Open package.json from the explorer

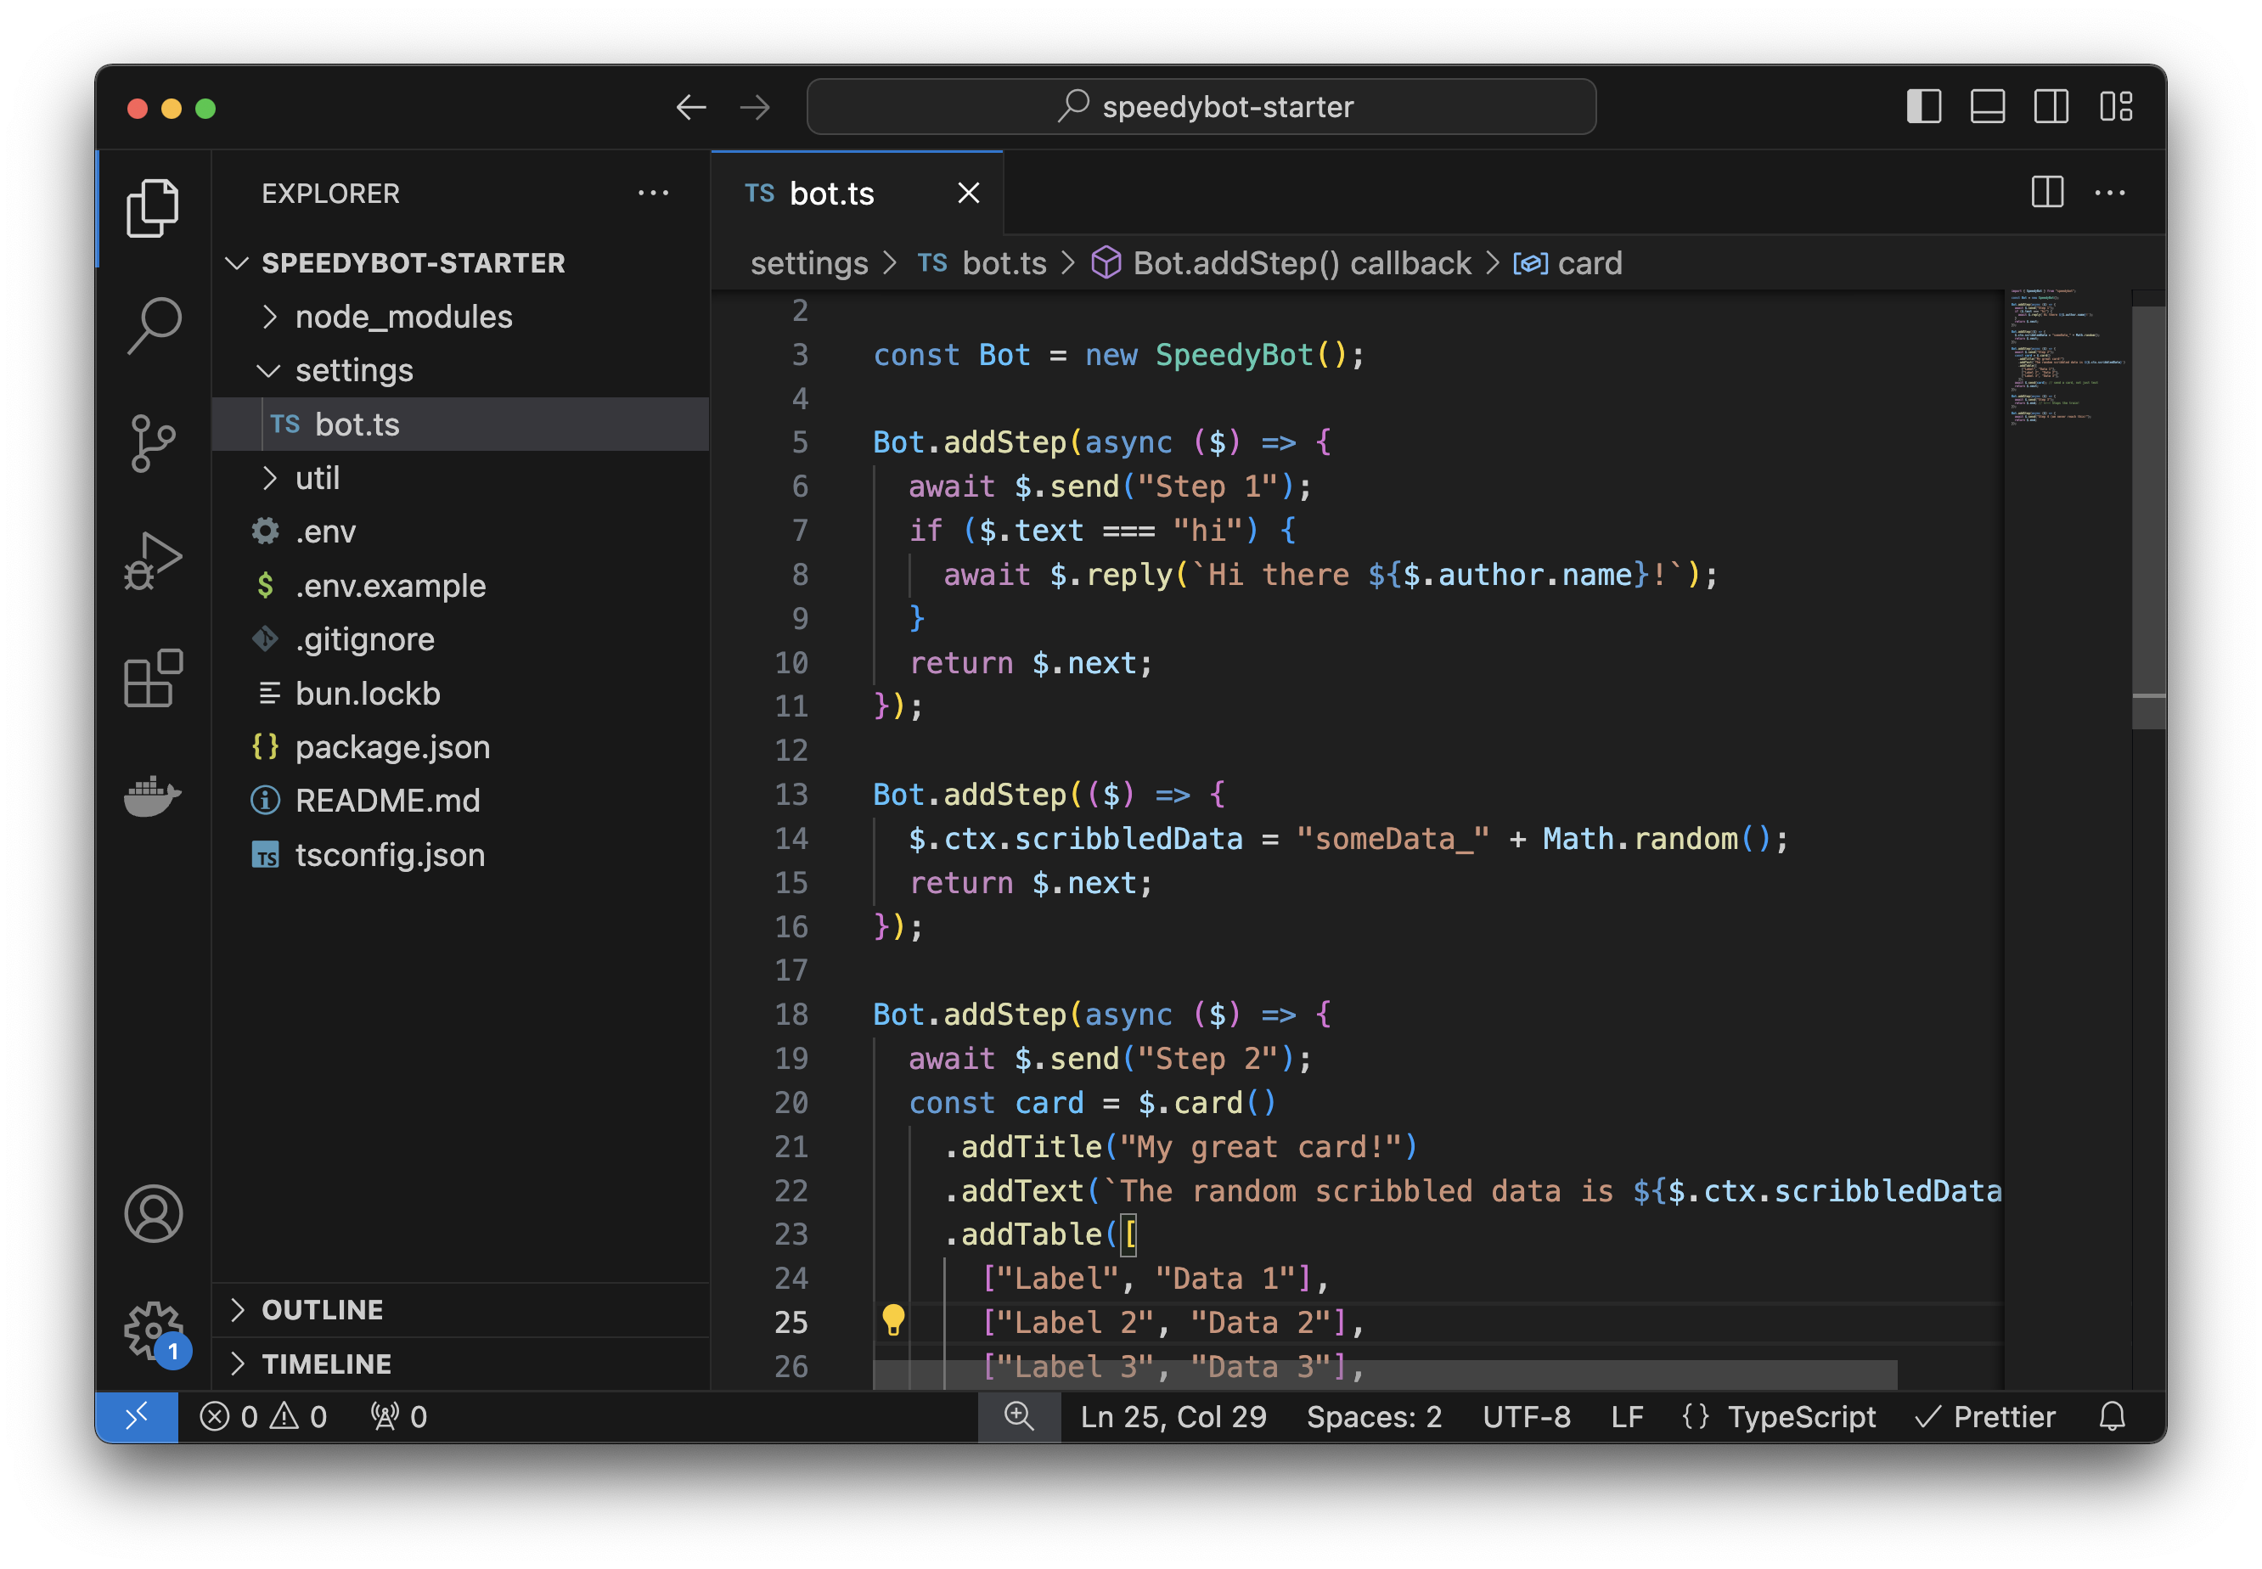tap(392, 747)
